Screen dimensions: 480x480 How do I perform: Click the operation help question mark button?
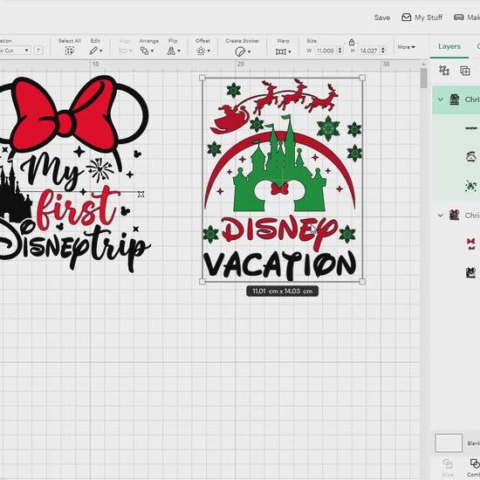[x=38, y=51]
